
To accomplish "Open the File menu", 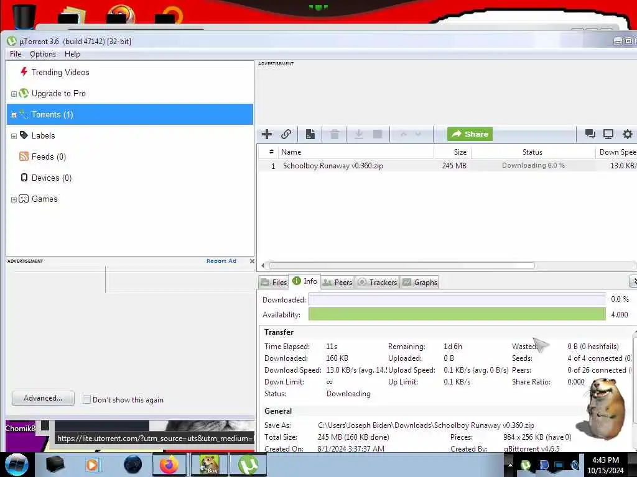I will [16, 54].
